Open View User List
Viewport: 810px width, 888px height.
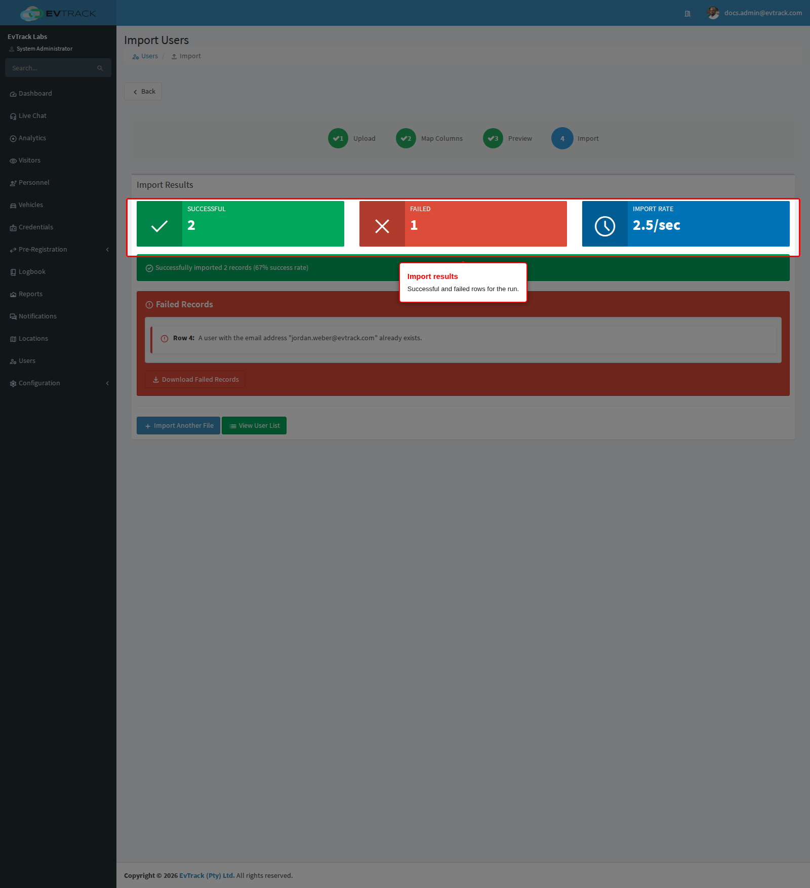click(x=254, y=426)
